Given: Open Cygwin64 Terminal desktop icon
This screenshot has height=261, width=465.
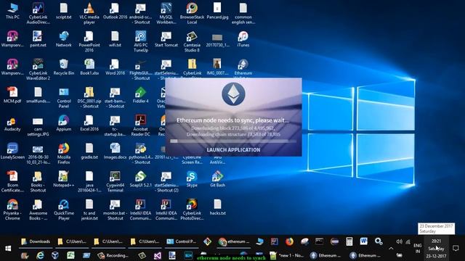Looking at the screenshot, I should (x=115, y=181).
